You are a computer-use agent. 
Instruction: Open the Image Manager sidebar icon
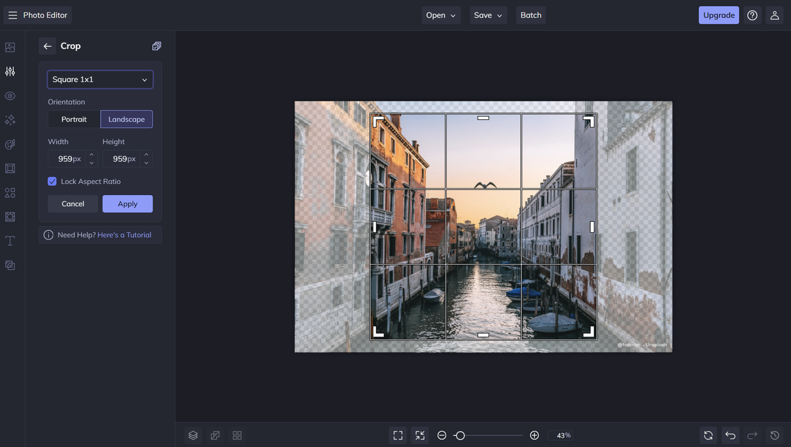click(x=10, y=48)
